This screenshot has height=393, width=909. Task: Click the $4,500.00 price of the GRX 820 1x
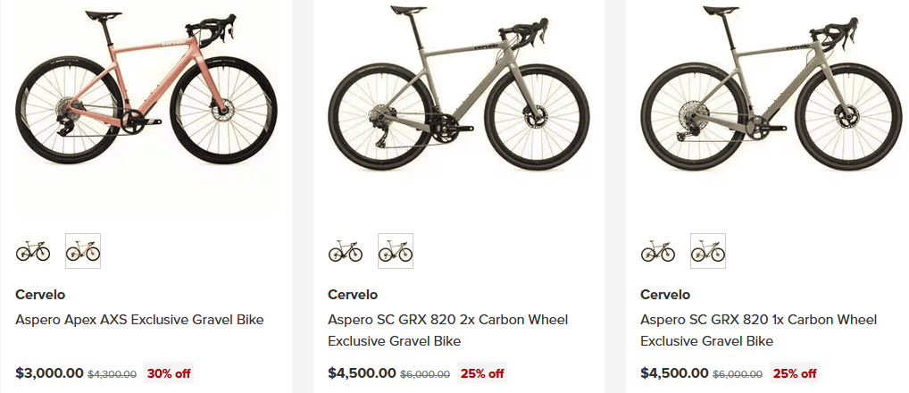click(x=675, y=373)
